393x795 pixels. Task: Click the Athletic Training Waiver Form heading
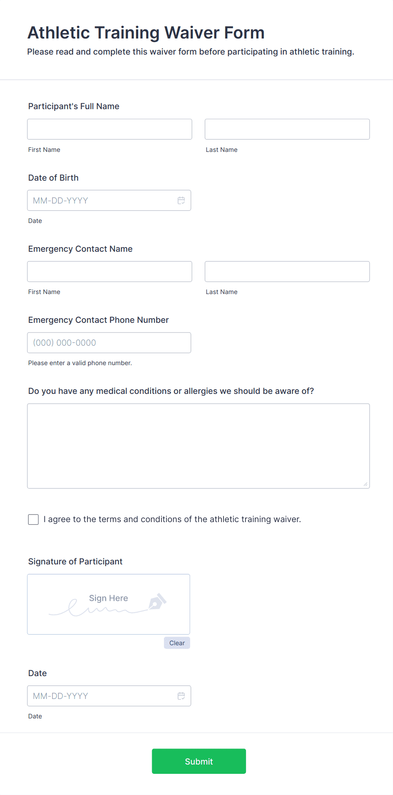[146, 32]
